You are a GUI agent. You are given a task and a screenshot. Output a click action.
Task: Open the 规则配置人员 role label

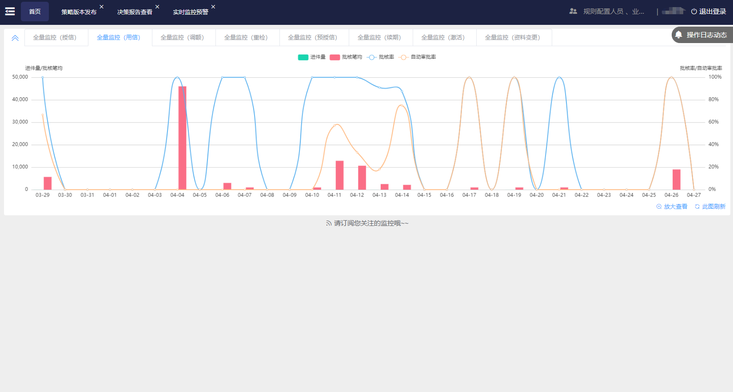(x=613, y=12)
